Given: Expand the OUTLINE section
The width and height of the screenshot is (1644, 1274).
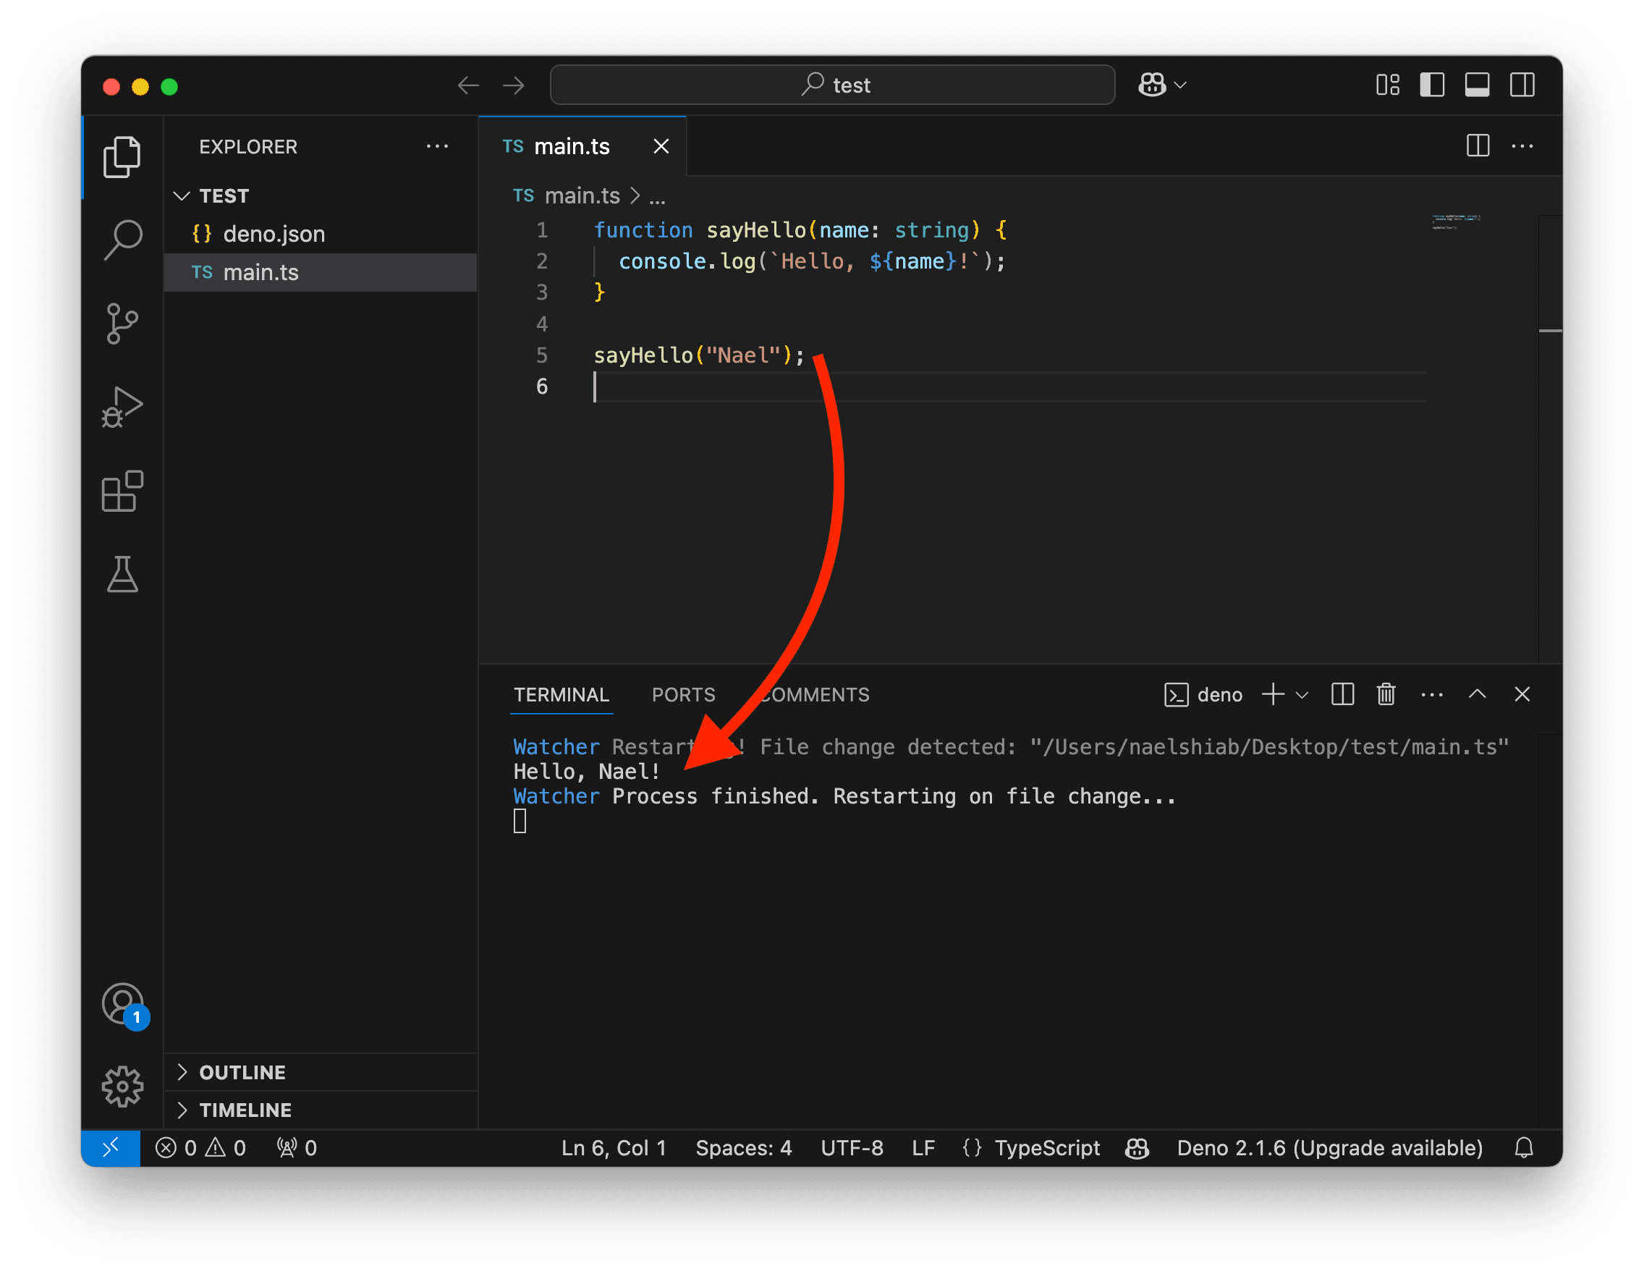Looking at the screenshot, I should point(321,1072).
